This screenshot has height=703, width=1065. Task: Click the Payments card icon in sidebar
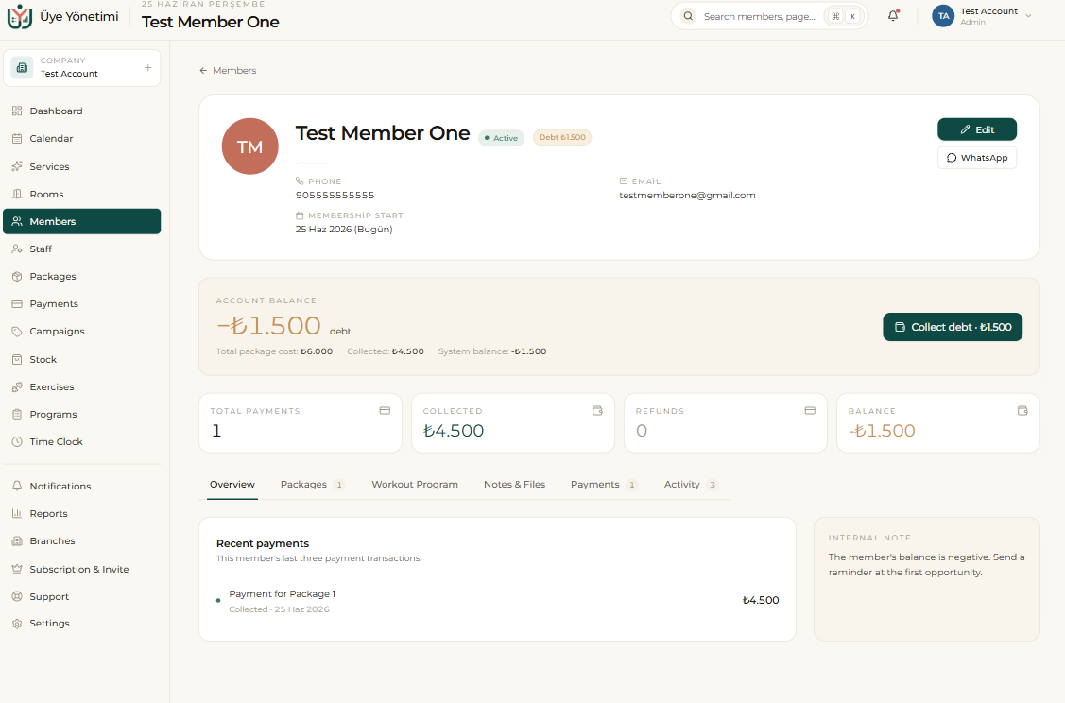(17, 304)
